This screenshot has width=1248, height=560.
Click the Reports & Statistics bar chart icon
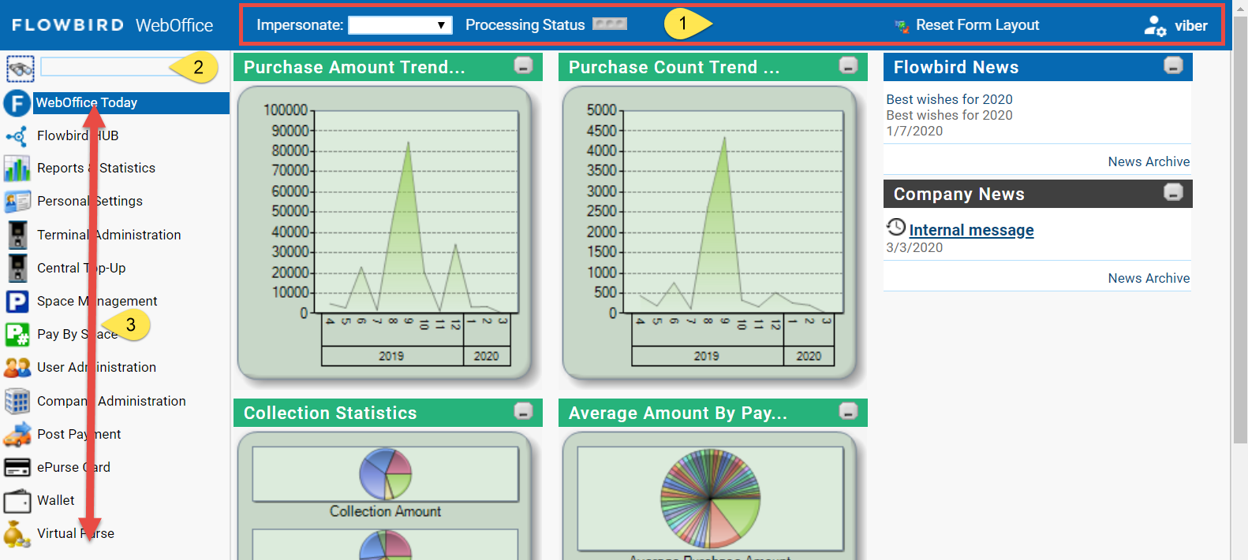(x=17, y=169)
